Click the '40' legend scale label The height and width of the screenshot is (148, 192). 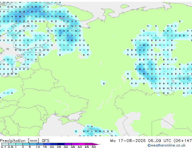[x=80, y=147]
